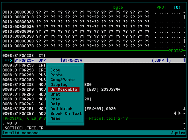Click thin down arrow beside B1F0A2B1 code row
The image size is (188, 140).
(184, 109)
